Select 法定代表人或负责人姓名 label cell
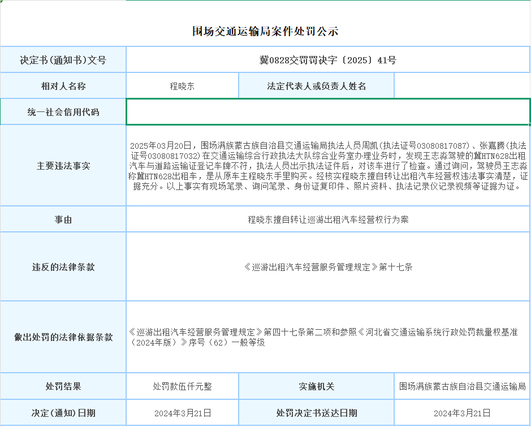This screenshot has width=531, height=427. pos(316,86)
